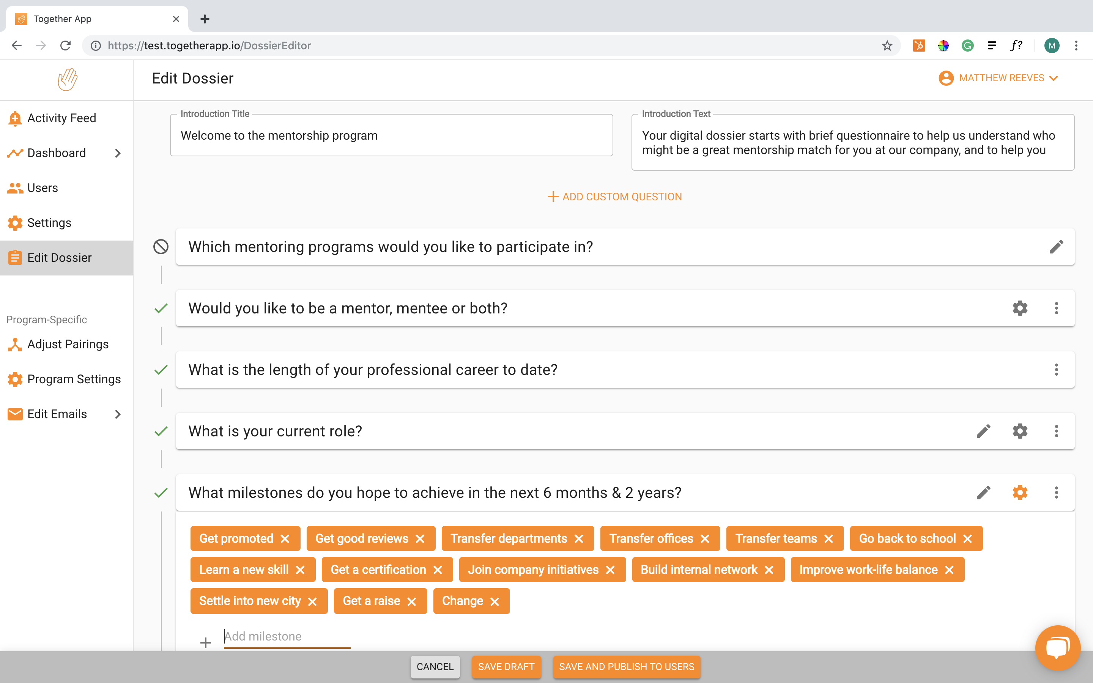Go to Activity Feed in sidebar
Screen dimensions: 1093x683
click(61, 118)
